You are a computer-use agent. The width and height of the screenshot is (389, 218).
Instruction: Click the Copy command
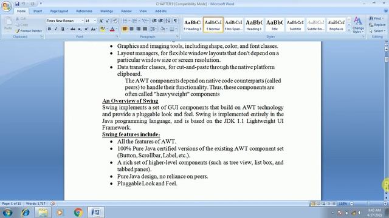22,25
